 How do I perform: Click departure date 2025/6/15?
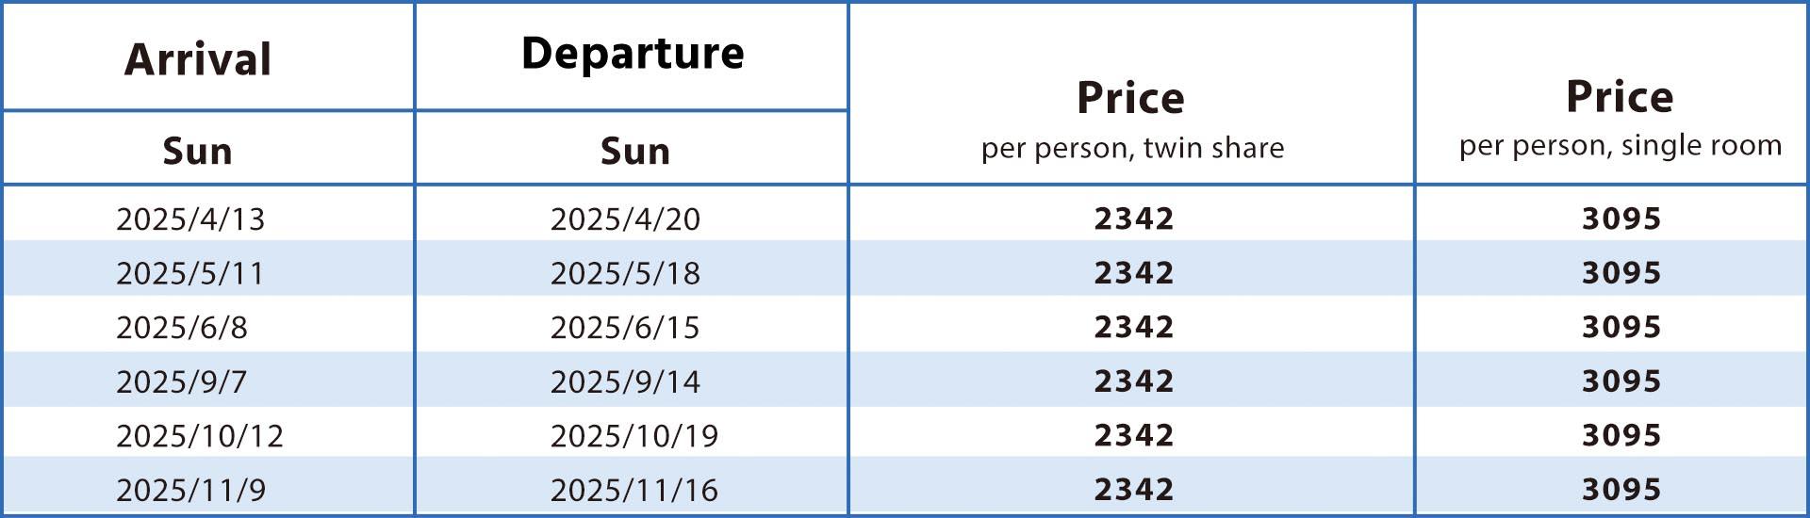[625, 327]
